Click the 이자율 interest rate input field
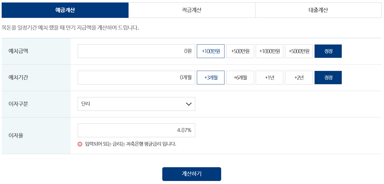This screenshot has height=184, width=384. click(136, 130)
